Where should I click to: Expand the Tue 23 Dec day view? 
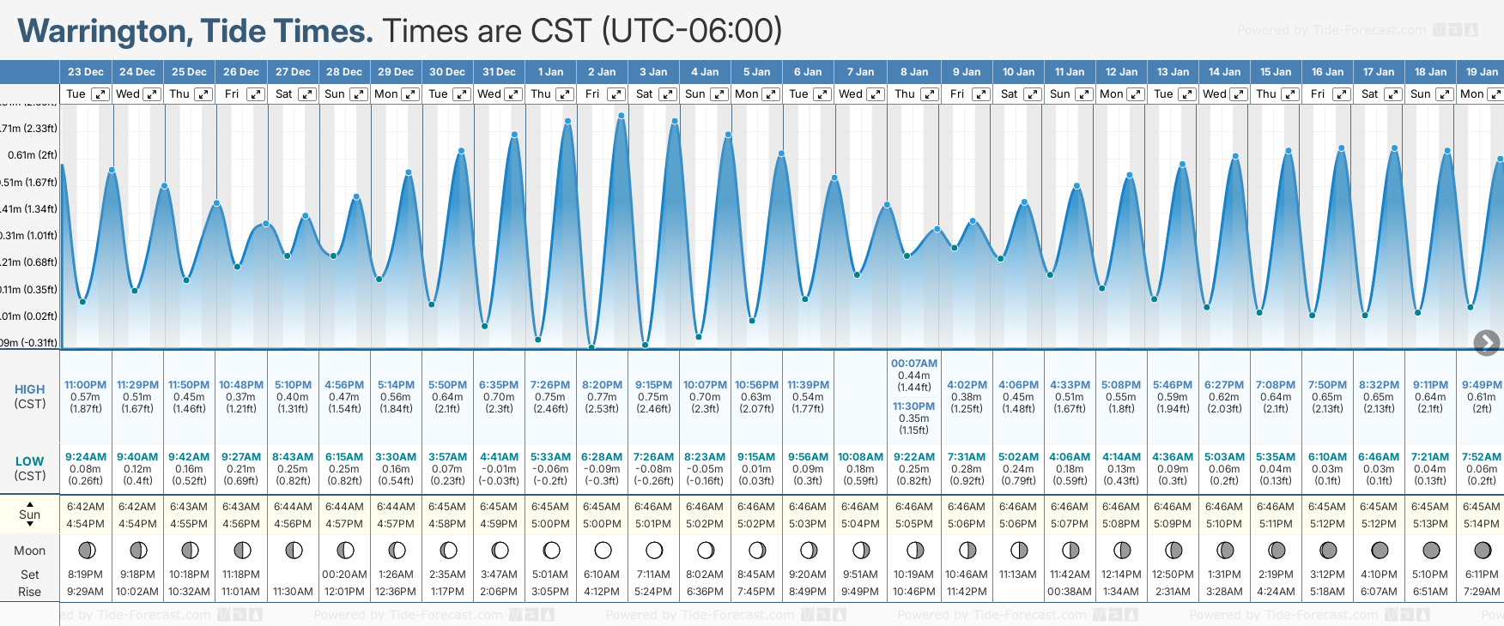coord(100,94)
